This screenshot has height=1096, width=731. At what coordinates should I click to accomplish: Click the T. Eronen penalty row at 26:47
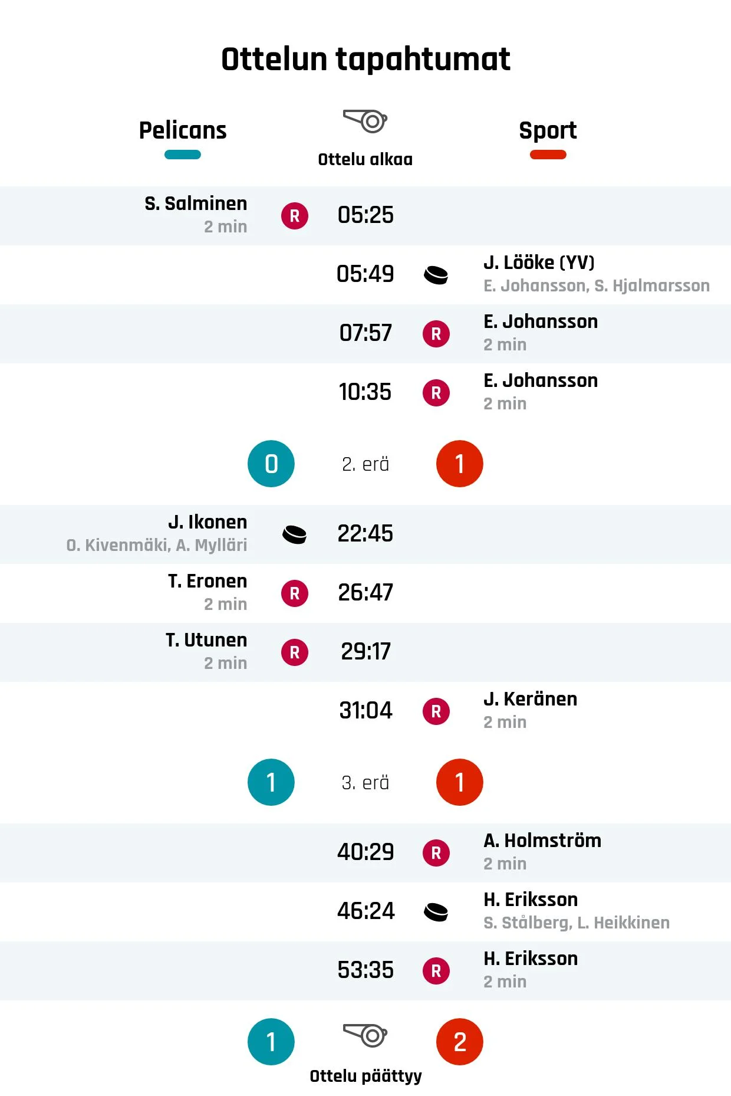click(365, 593)
